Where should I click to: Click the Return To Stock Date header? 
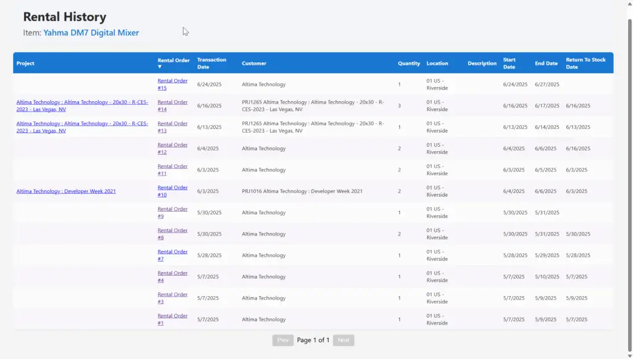click(585, 63)
